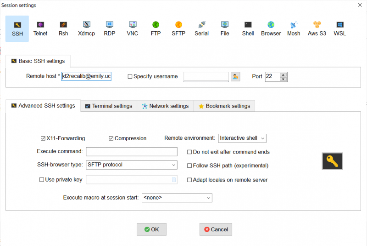367x246 pixels.
Task: Close the Session settings dialog
Action: [x=360, y=5]
